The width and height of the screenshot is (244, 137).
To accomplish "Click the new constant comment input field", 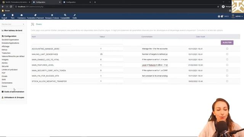I will (153, 43).
